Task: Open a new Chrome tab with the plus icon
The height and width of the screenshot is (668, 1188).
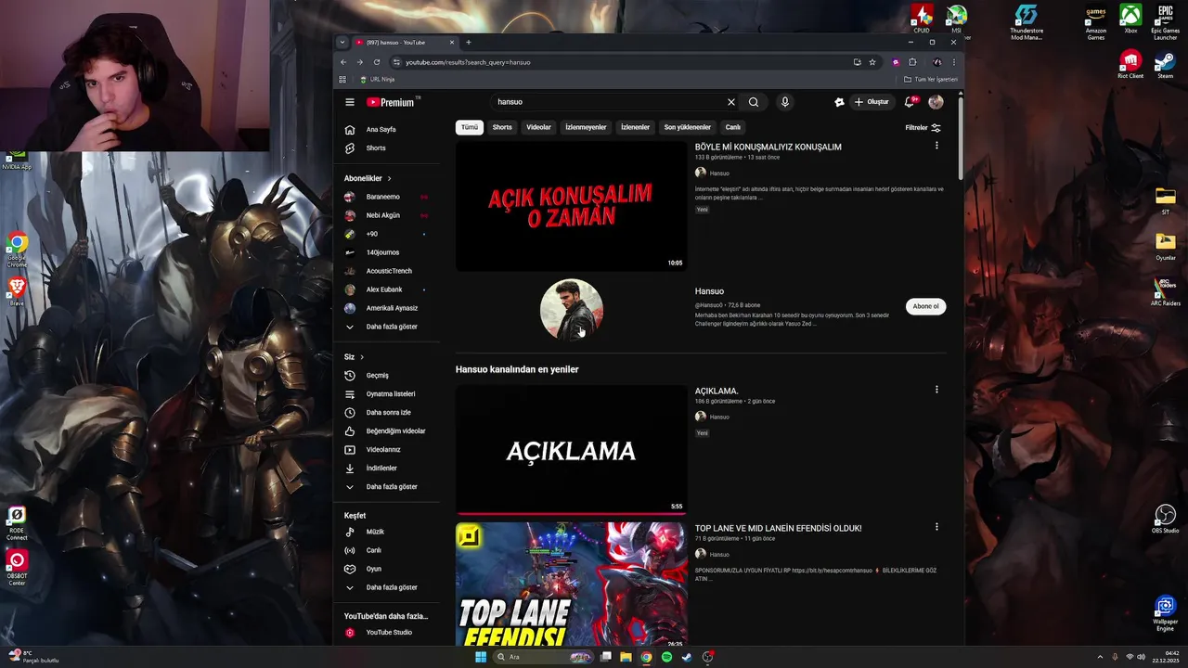Action: click(x=468, y=42)
